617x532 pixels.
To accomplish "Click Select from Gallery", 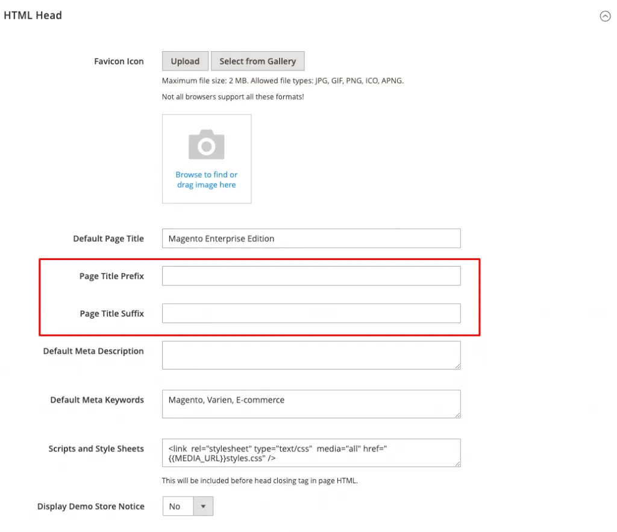I will tap(258, 61).
